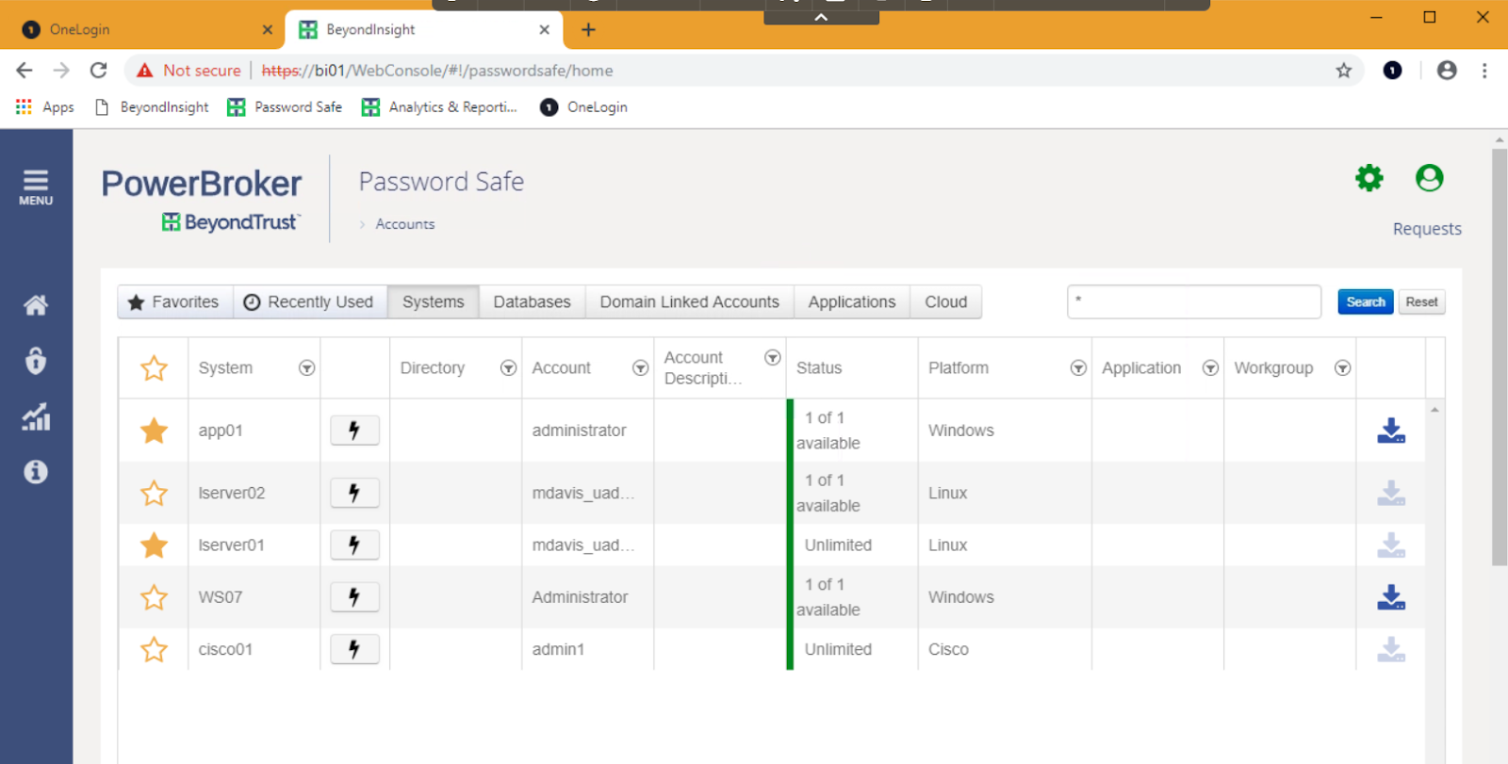This screenshot has height=764, width=1508.
Task: Open the green user profile icon
Action: (x=1430, y=178)
